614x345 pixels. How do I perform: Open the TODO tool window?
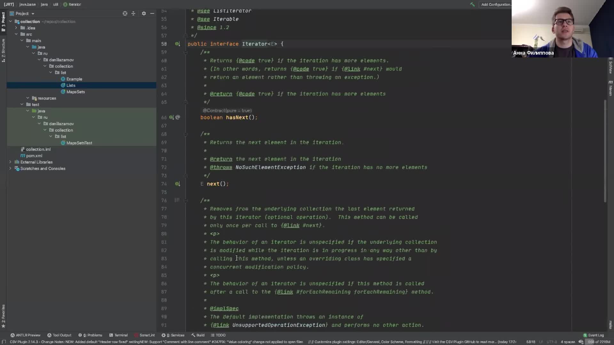pos(218,335)
